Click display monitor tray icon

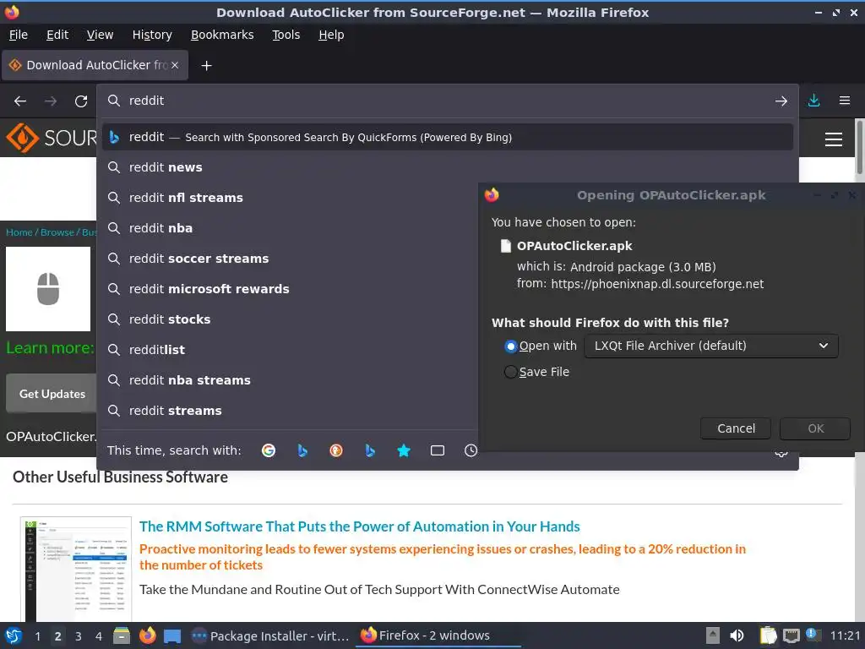coord(791,635)
